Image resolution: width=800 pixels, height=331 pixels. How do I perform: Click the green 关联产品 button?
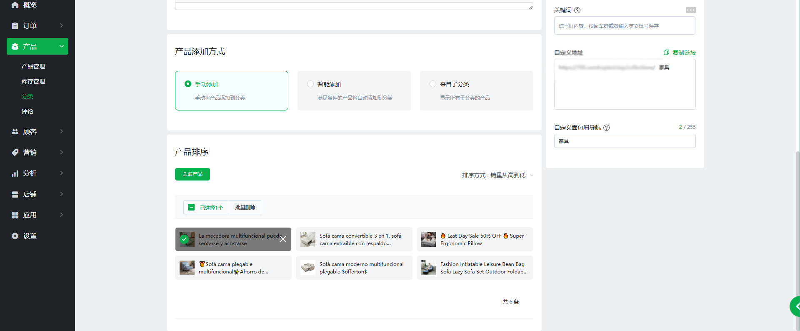[192, 174]
